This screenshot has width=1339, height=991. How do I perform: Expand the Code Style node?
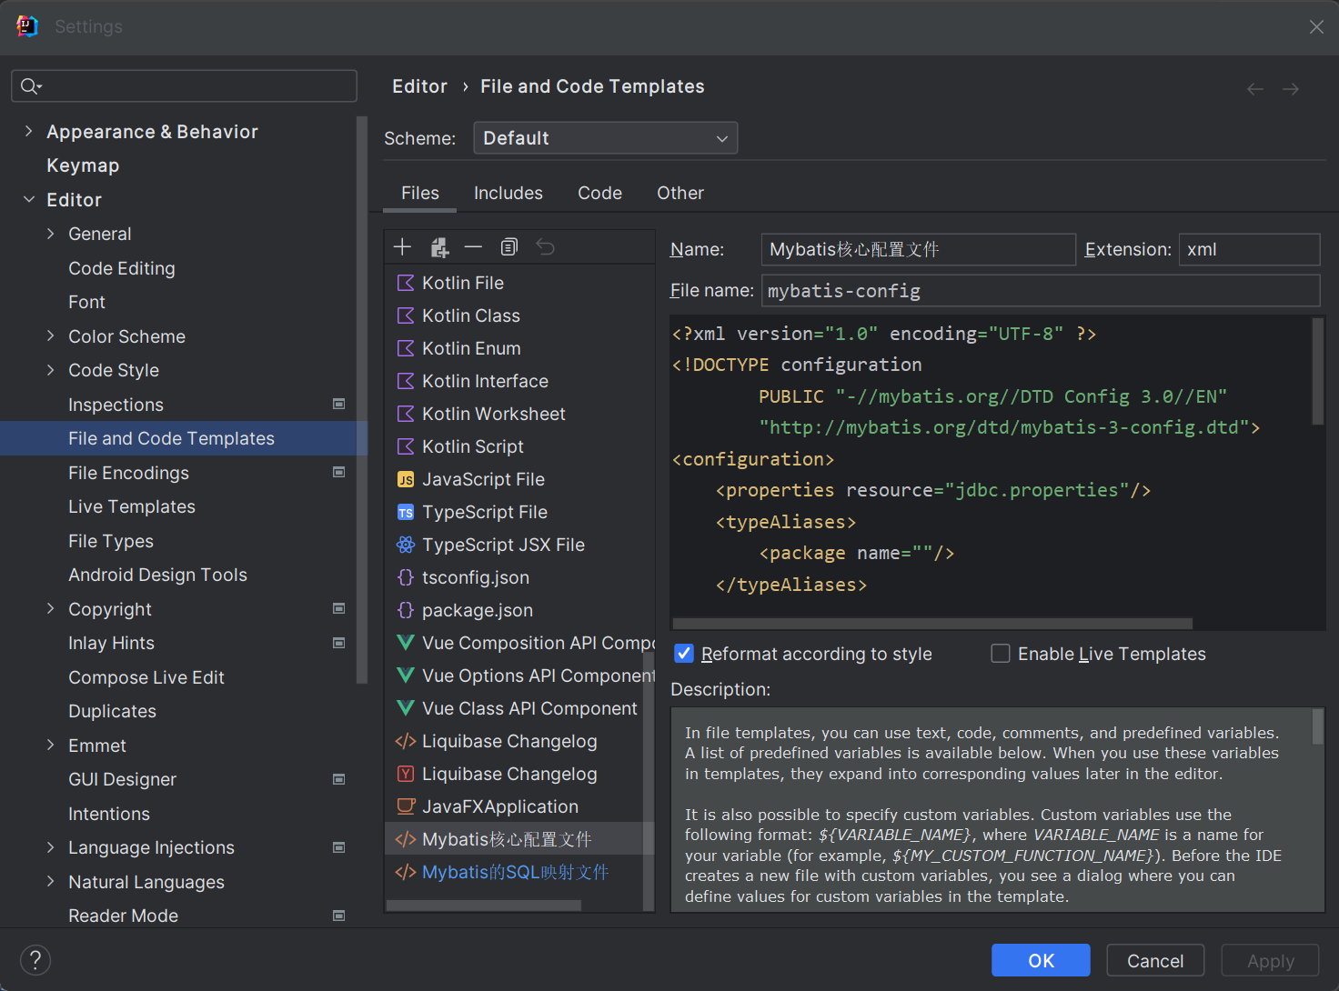coord(51,370)
